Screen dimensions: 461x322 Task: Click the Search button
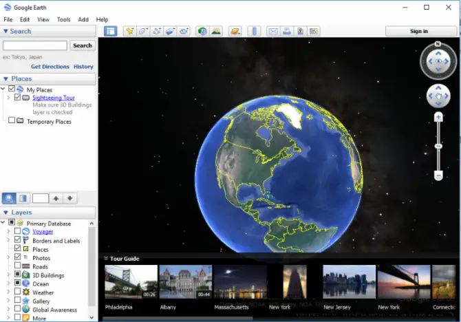[x=83, y=45]
